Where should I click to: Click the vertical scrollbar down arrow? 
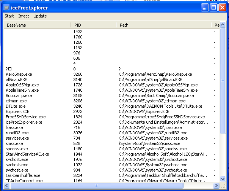pos(223,179)
